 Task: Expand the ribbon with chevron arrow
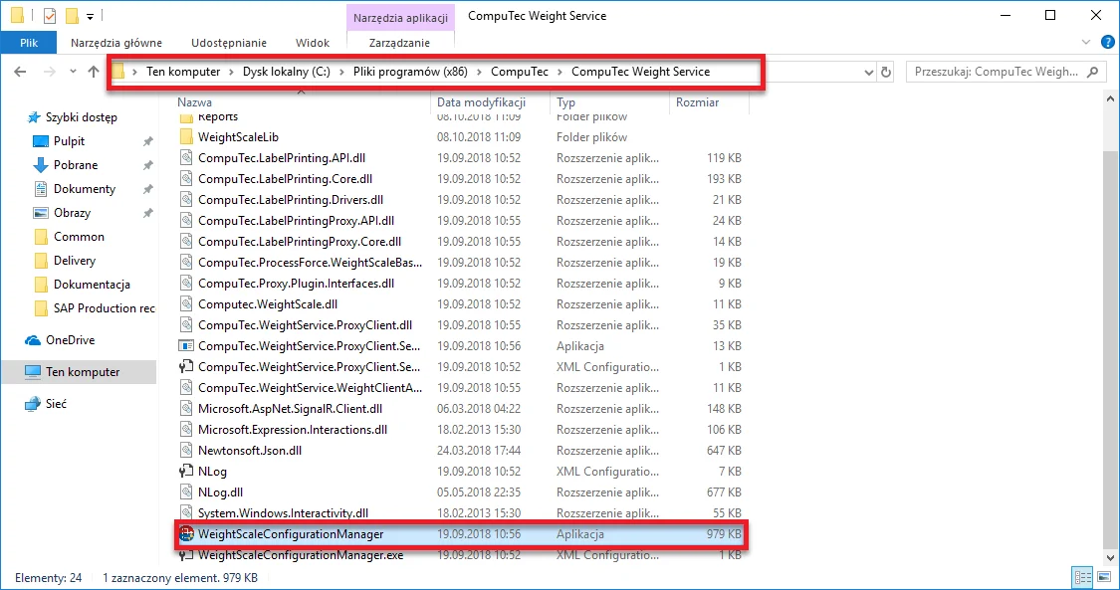coord(1086,44)
